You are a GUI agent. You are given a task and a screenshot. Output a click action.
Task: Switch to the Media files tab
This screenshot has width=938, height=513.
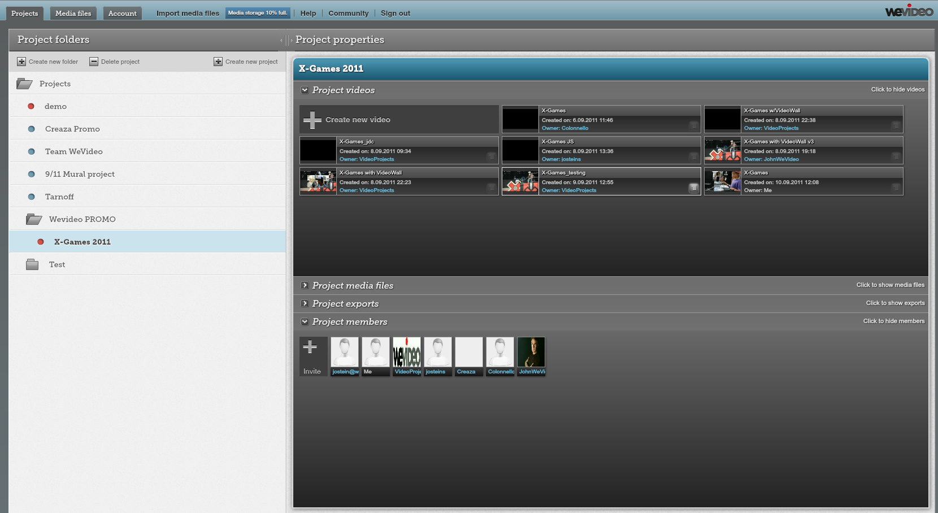coord(73,14)
